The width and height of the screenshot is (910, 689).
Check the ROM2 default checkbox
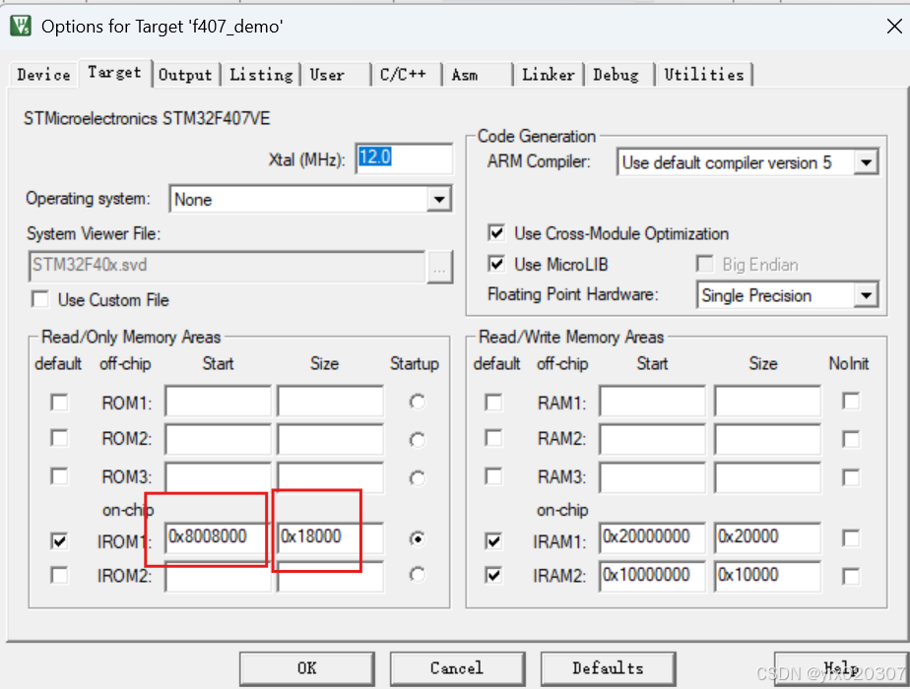point(59,438)
